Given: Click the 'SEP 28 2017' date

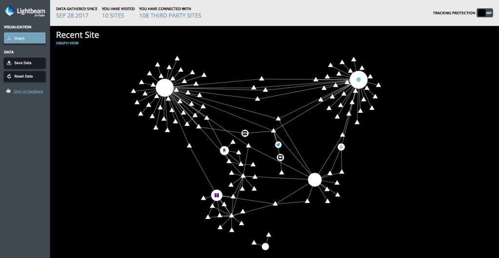Looking at the screenshot, I should [72, 16].
